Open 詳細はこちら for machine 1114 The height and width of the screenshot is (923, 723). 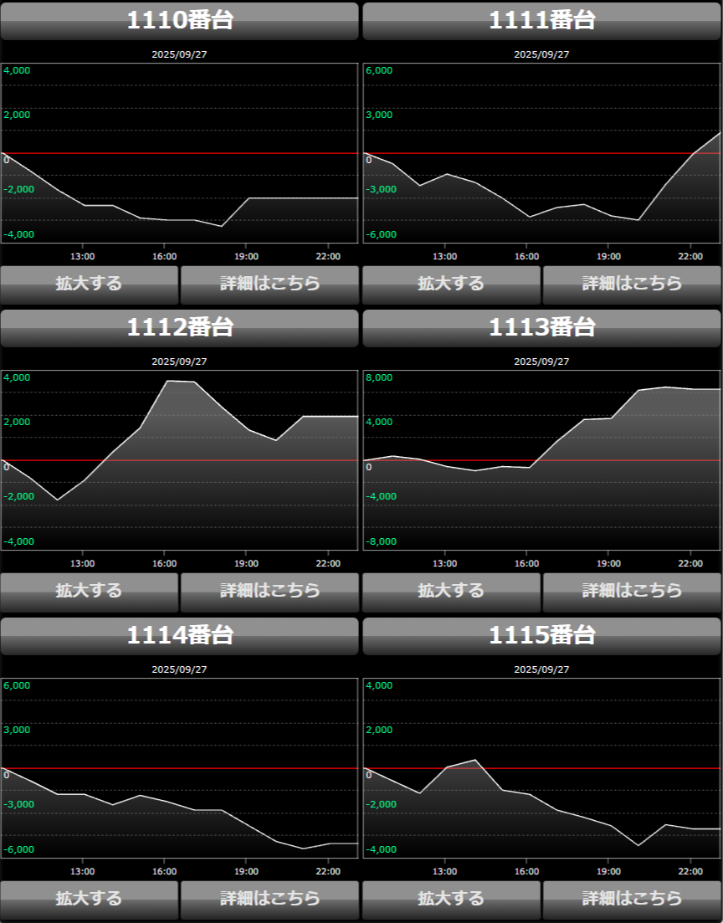269,900
